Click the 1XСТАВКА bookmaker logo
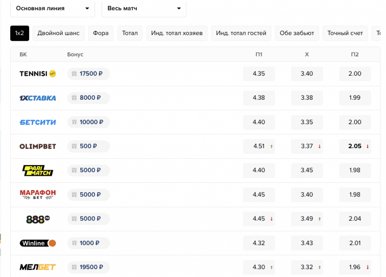 37,98
